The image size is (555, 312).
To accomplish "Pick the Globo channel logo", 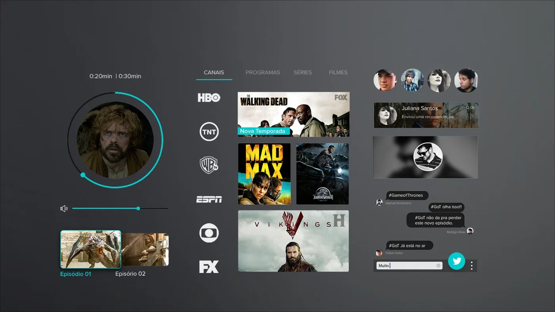I will click(x=209, y=233).
